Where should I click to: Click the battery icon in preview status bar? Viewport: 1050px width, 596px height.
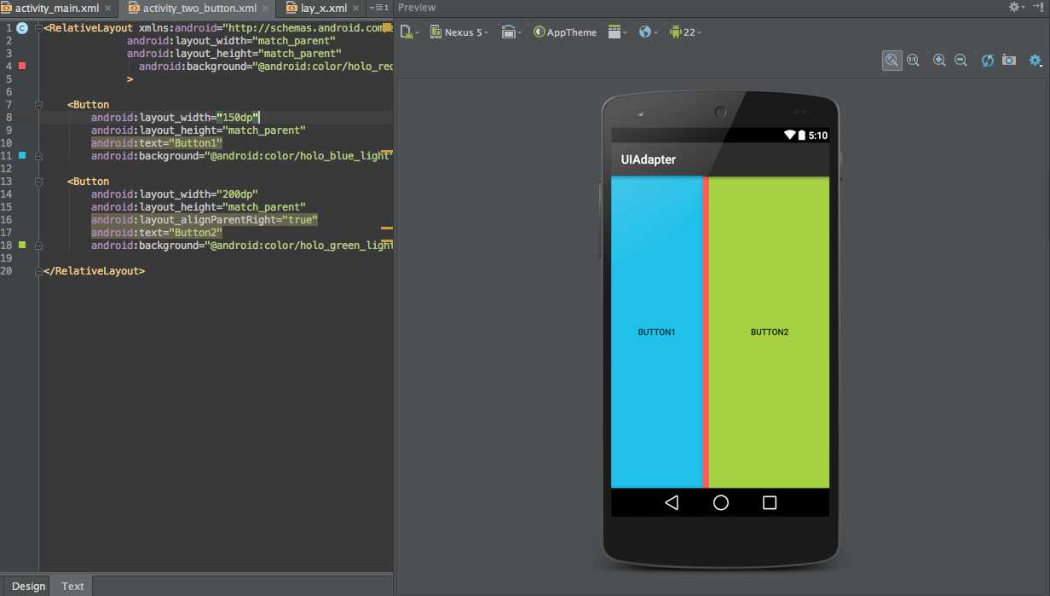[801, 136]
